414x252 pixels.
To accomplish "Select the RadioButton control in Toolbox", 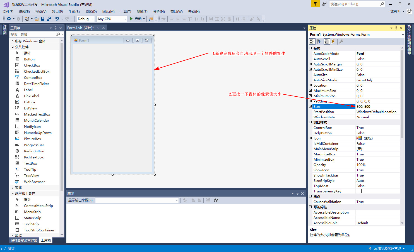I will 35,151.
